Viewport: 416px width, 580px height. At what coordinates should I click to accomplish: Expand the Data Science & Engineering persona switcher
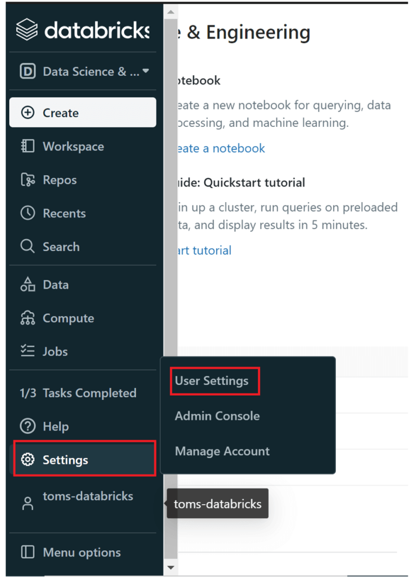(82, 71)
